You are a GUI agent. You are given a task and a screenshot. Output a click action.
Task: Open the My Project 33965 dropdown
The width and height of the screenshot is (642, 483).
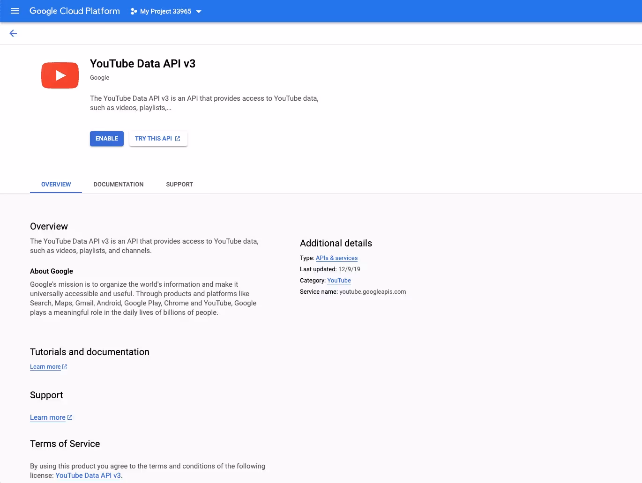[166, 11]
